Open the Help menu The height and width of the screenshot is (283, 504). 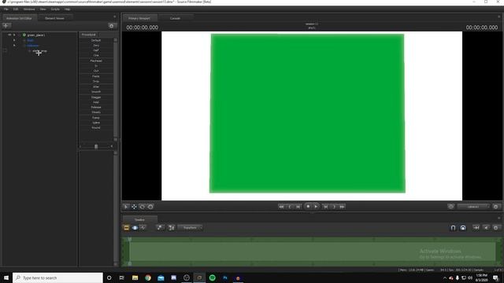tap(67, 9)
